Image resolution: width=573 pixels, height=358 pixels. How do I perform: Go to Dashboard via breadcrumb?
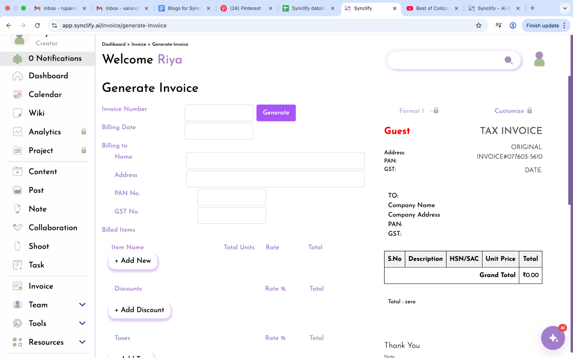tap(114, 44)
